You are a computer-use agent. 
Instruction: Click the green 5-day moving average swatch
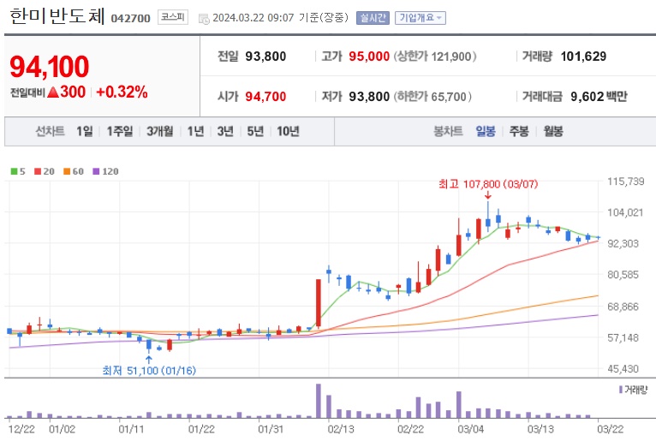14,171
